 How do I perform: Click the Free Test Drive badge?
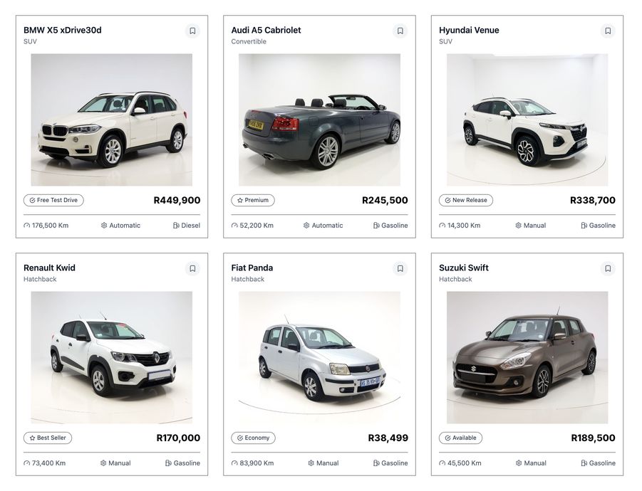53,201
